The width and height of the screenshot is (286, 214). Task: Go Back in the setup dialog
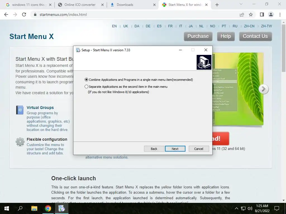tap(154, 149)
